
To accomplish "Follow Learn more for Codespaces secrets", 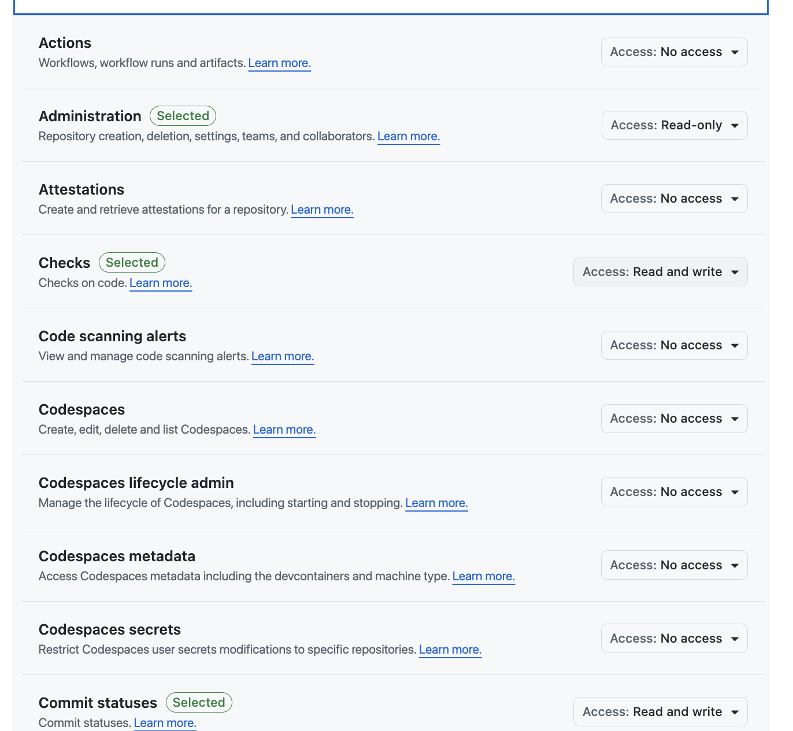I will point(450,650).
